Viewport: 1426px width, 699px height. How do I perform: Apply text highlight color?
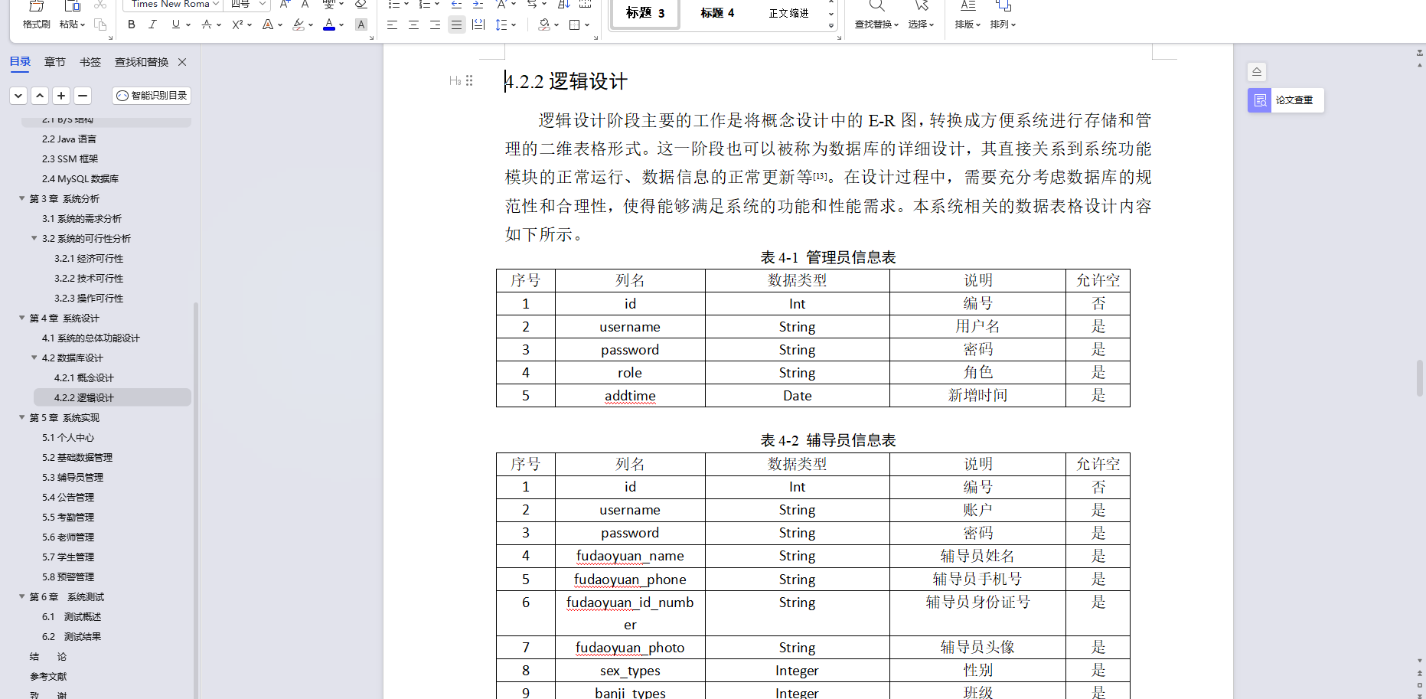coord(299,24)
